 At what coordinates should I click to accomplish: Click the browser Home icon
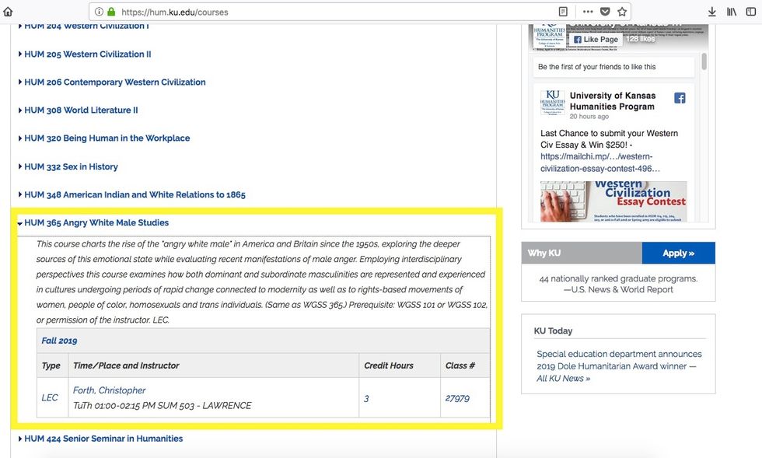click(9, 12)
